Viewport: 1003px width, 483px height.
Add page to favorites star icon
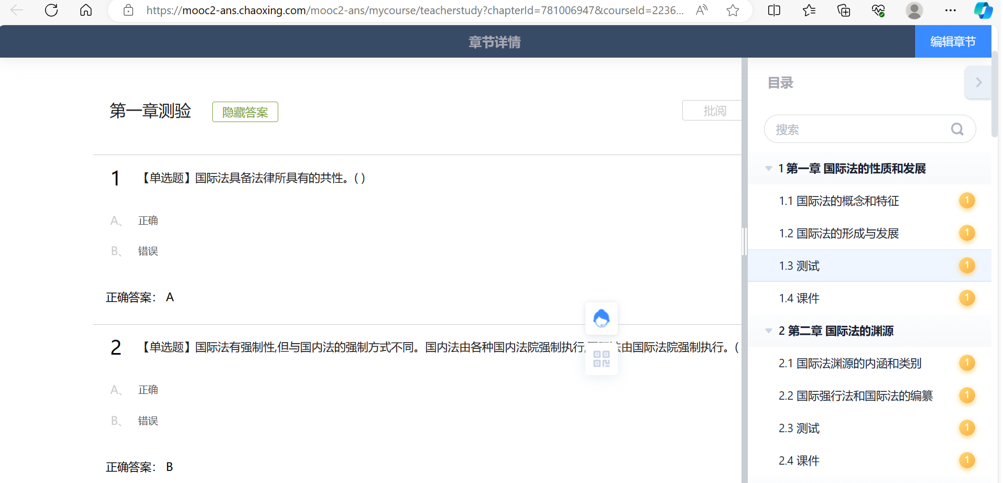point(733,10)
